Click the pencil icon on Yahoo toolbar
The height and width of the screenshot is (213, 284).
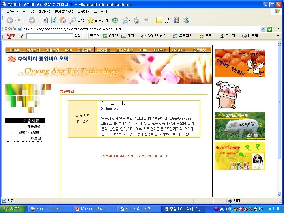click(x=22, y=36)
